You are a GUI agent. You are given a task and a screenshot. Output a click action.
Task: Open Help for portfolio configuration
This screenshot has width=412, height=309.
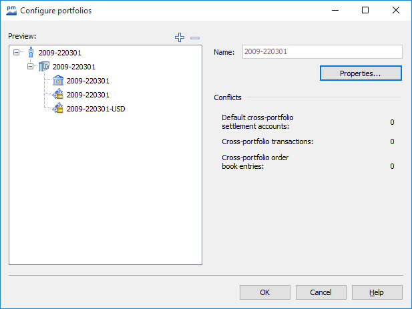pos(377,292)
